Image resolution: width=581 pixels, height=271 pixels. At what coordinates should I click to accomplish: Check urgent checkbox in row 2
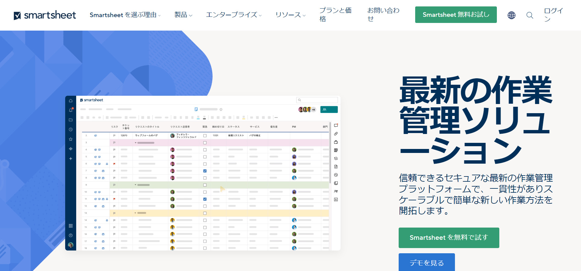[205, 135]
